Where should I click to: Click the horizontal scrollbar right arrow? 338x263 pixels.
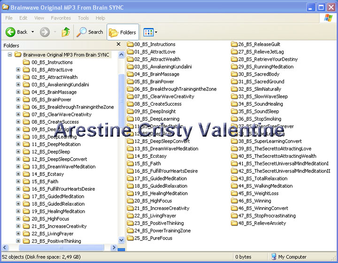click(x=114, y=248)
